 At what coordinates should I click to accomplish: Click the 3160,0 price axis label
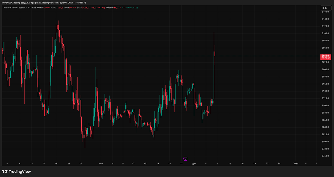point(326,12)
